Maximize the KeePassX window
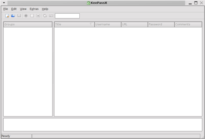 click(x=196, y=3)
